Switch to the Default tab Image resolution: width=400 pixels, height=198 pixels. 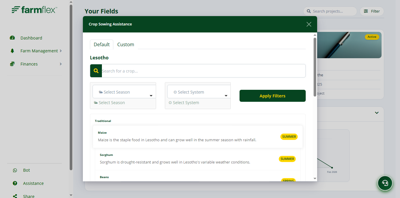(102, 44)
